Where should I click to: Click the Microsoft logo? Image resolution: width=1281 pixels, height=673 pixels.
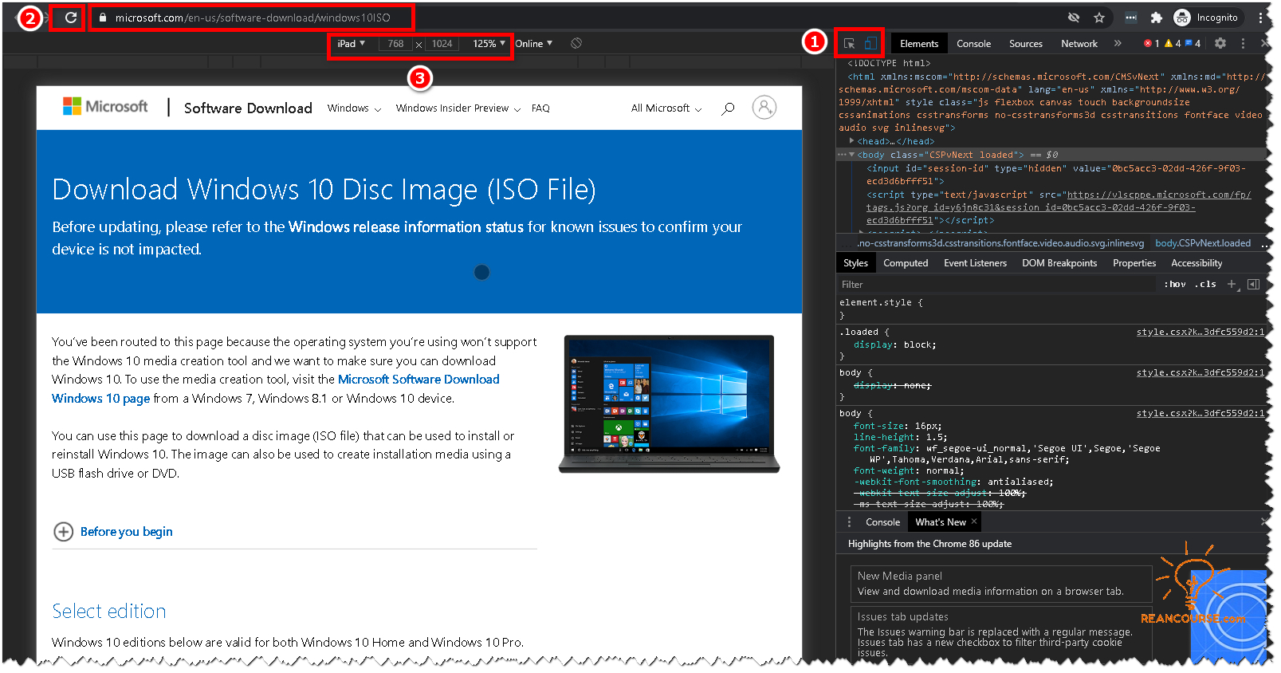[x=105, y=107]
